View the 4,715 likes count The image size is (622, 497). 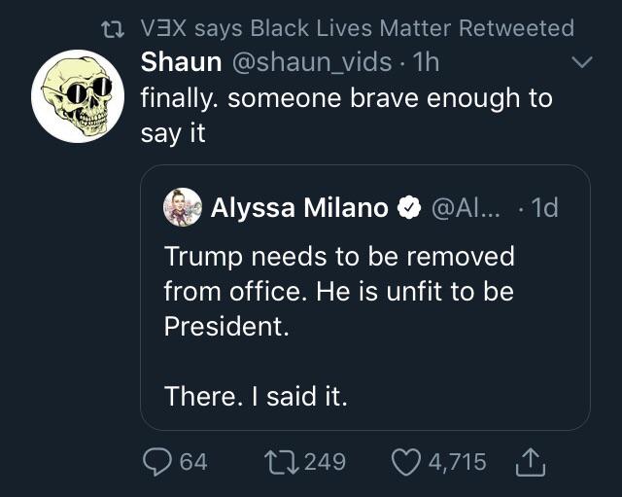point(458,462)
